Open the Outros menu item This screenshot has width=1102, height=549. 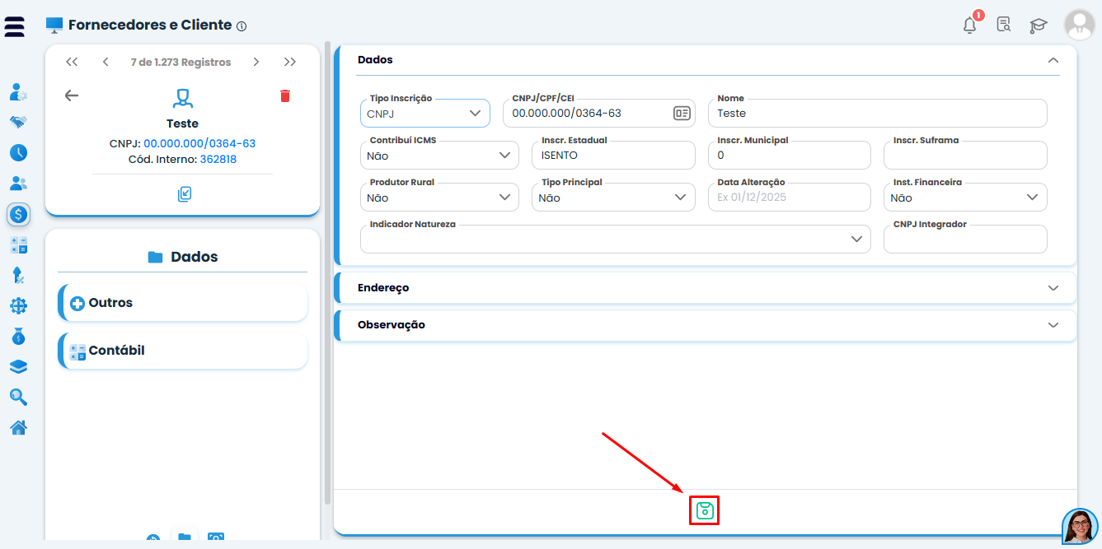tap(182, 303)
